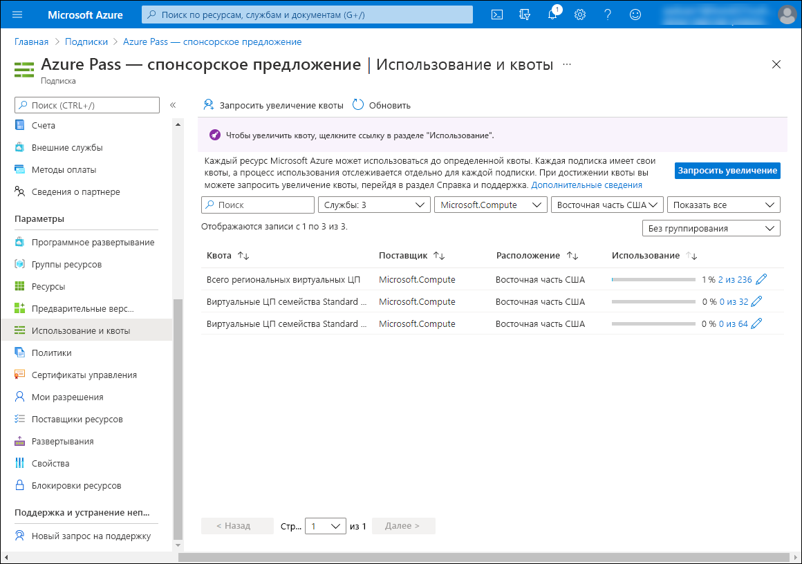Collapse the sidebar with double chevron
This screenshot has width=802, height=564.
coord(173,105)
